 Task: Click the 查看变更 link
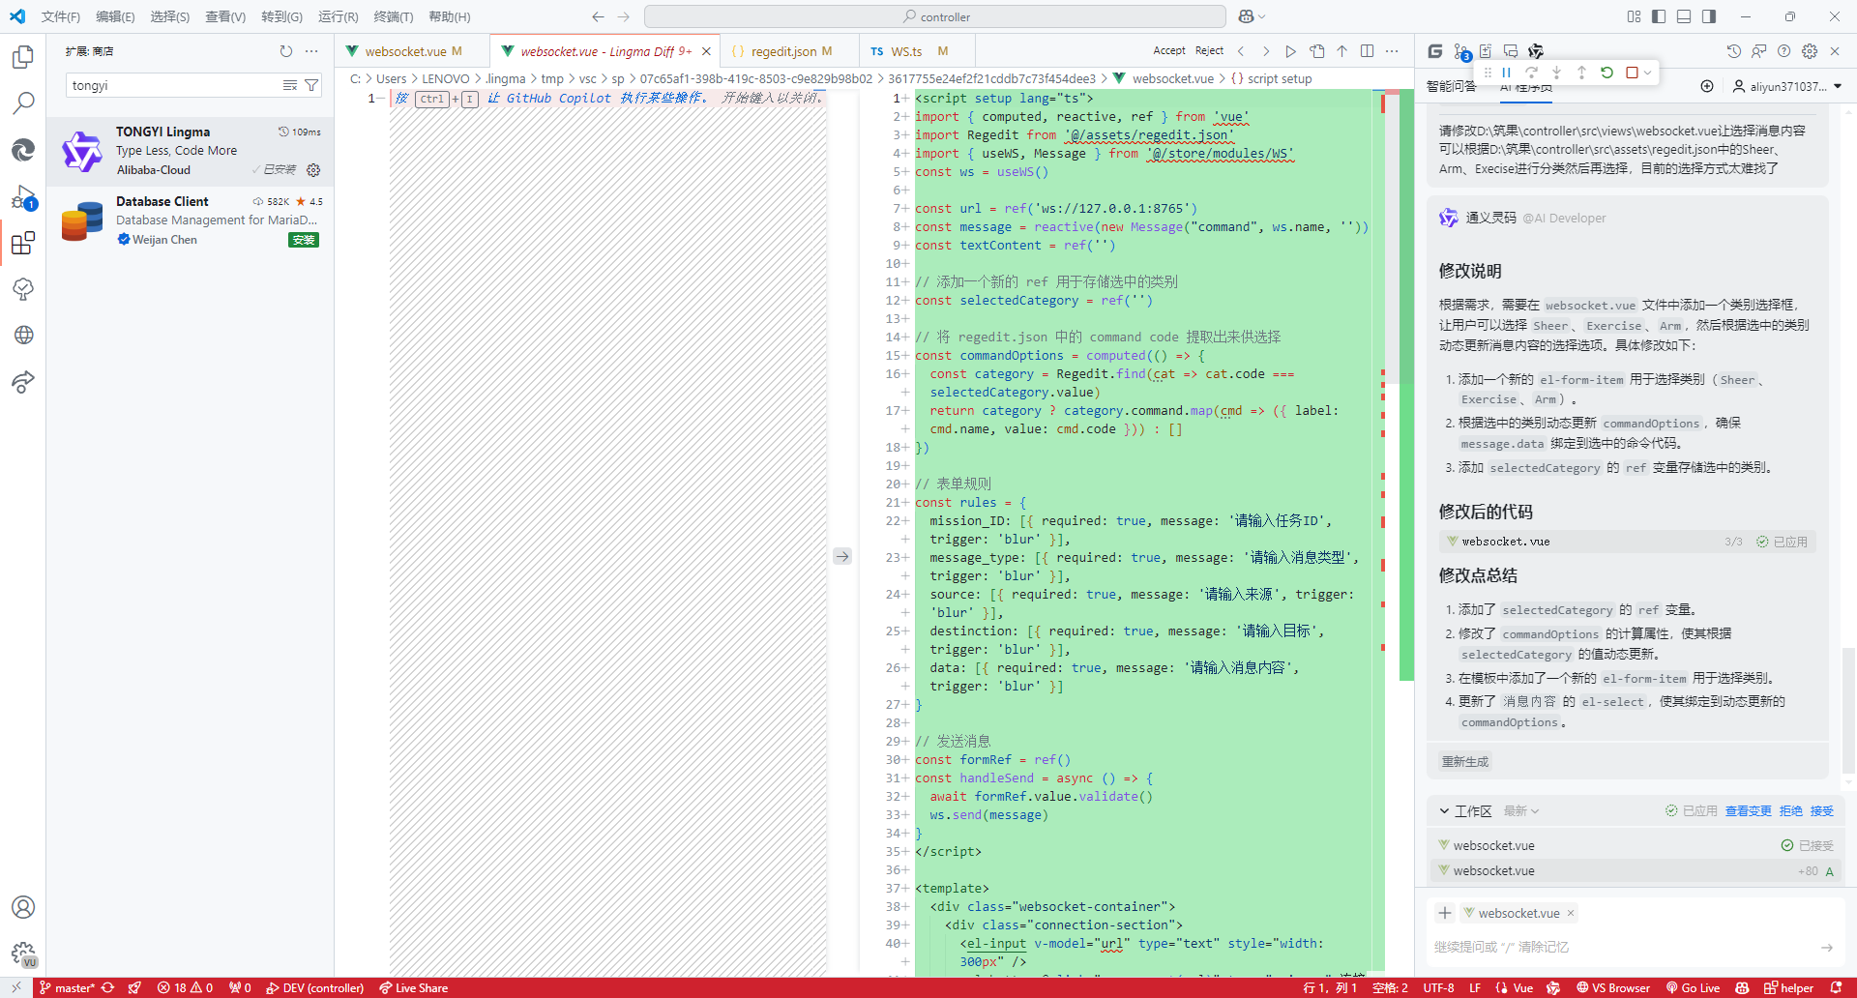(1749, 811)
